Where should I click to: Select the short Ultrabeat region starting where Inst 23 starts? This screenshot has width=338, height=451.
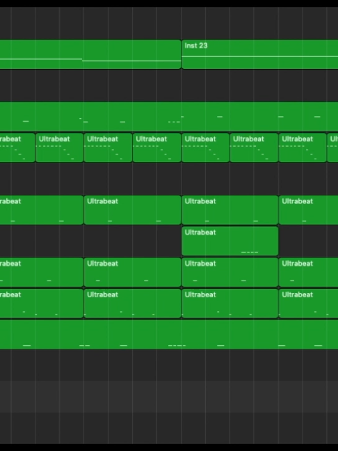pos(205,148)
